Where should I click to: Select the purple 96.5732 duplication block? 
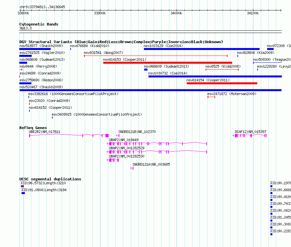click(x=23, y=186)
